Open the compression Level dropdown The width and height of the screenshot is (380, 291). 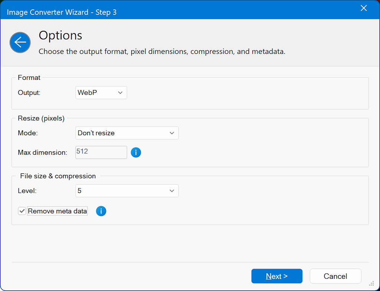127,191
